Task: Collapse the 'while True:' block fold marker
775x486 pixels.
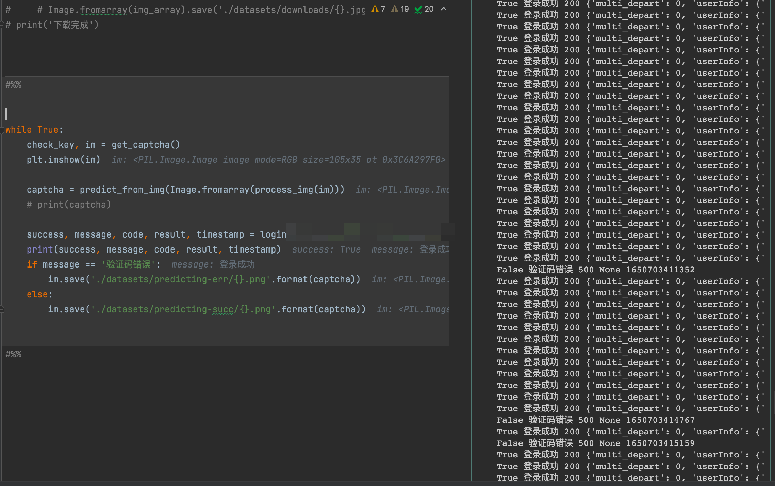Action: (x=2, y=130)
